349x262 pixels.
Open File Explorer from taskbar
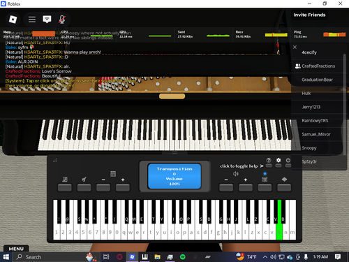pyautogui.click(x=158, y=257)
